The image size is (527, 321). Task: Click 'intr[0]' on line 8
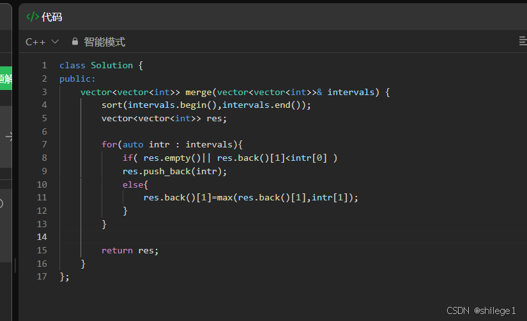coord(309,158)
